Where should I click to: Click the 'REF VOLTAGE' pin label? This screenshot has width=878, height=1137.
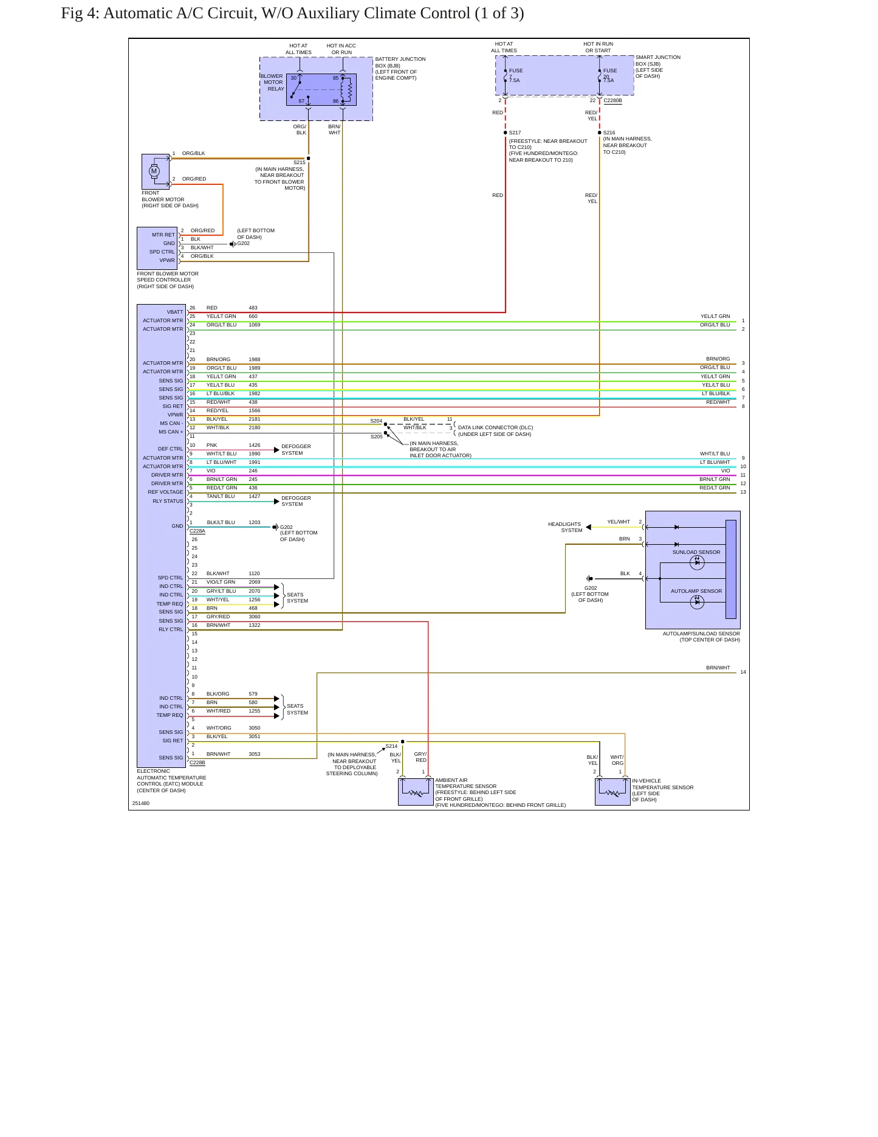pos(165,492)
